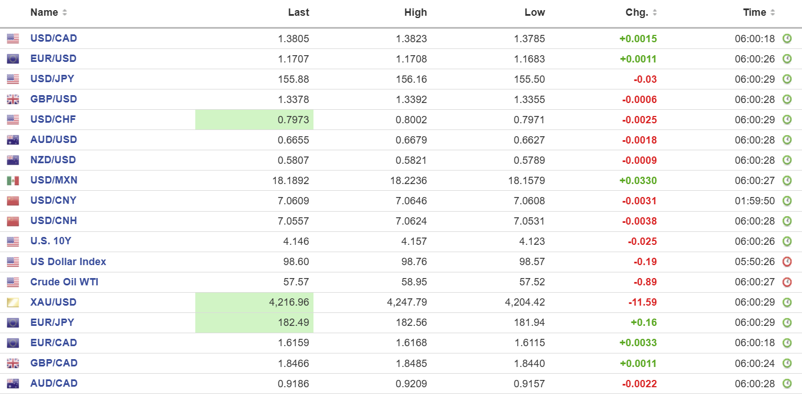Click the China flag icon beside USD/CNY

tap(13, 201)
